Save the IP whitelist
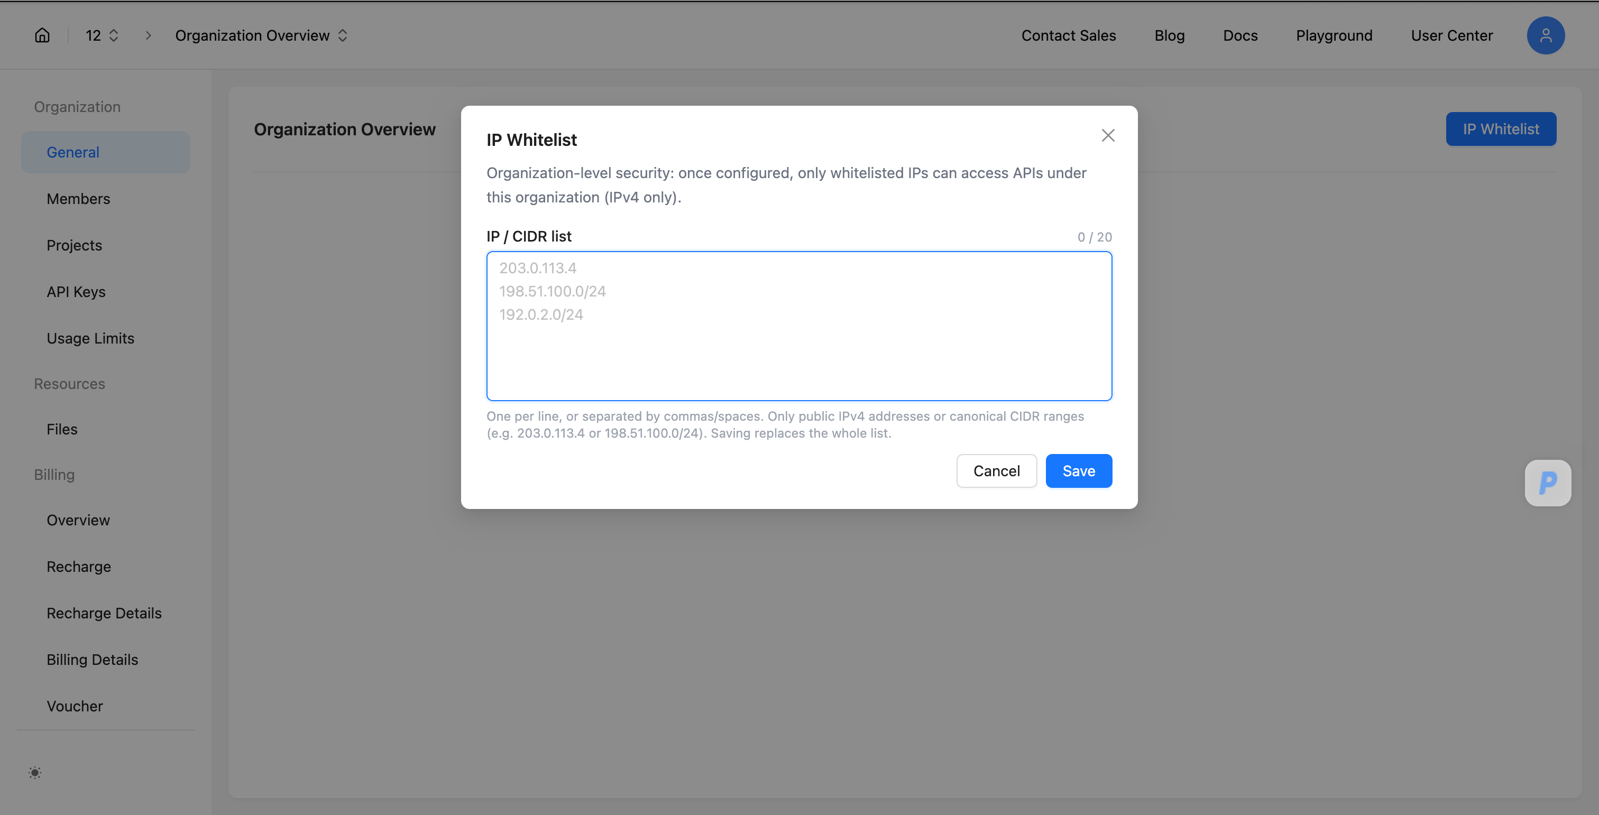This screenshot has height=815, width=1599. [1079, 471]
